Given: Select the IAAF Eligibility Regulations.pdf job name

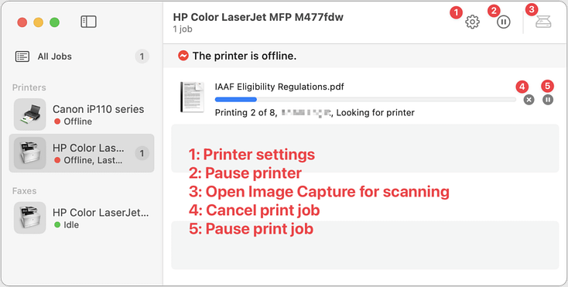Looking at the screenshot, I should (x=279, y=87).
